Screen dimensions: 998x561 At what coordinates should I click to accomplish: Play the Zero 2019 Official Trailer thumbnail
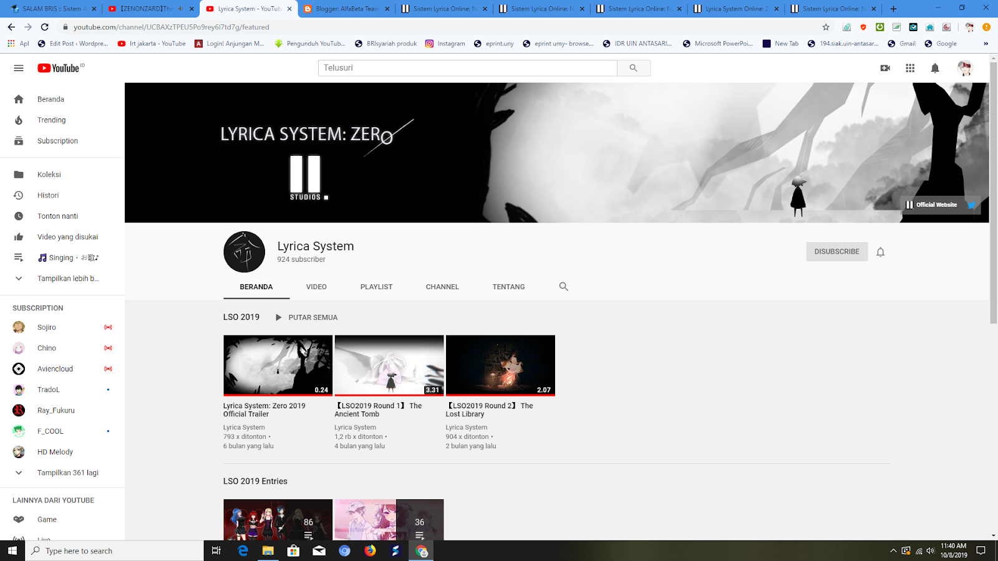(x=278, y=365)
